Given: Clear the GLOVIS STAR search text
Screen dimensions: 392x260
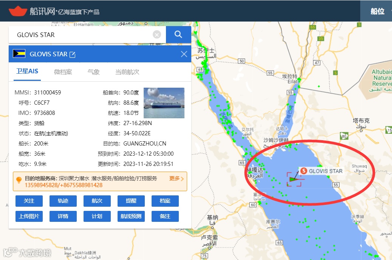Looking at the screenshot, I should pyautogui.click(x=157, y=34).
